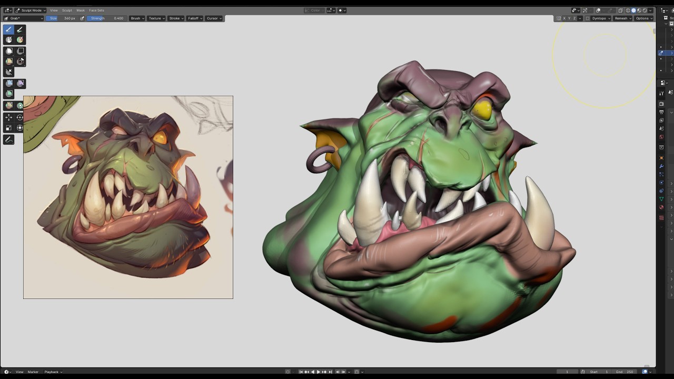Open the Face Sets menu
The height and width of the screenshot is (379, 674).
(x=96, y=11)
